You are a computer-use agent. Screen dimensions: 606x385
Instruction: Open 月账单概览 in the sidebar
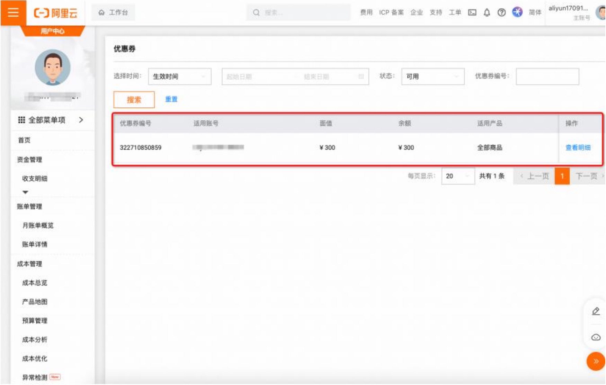[x=38, y=225]
